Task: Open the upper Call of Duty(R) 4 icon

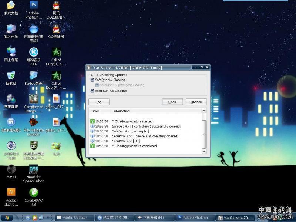Action: (x=56, y=52)
